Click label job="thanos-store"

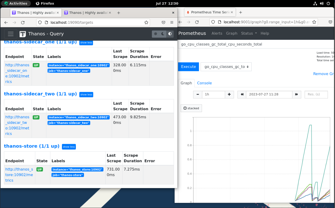tap(68, 175)
